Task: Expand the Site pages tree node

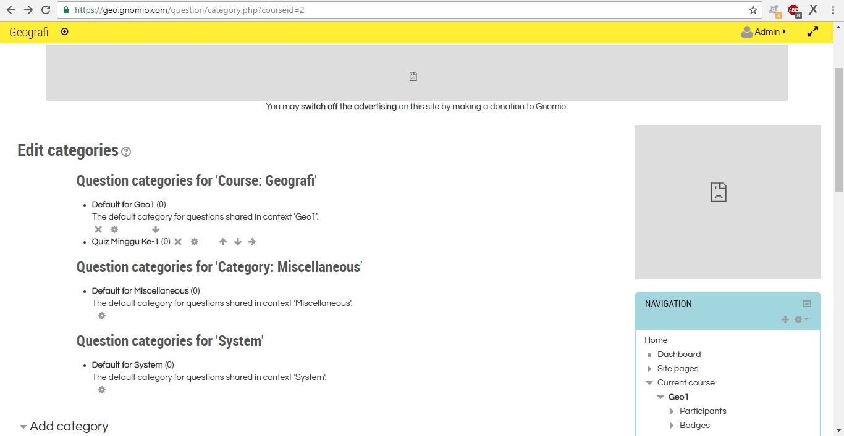Action: pos(649,369)
